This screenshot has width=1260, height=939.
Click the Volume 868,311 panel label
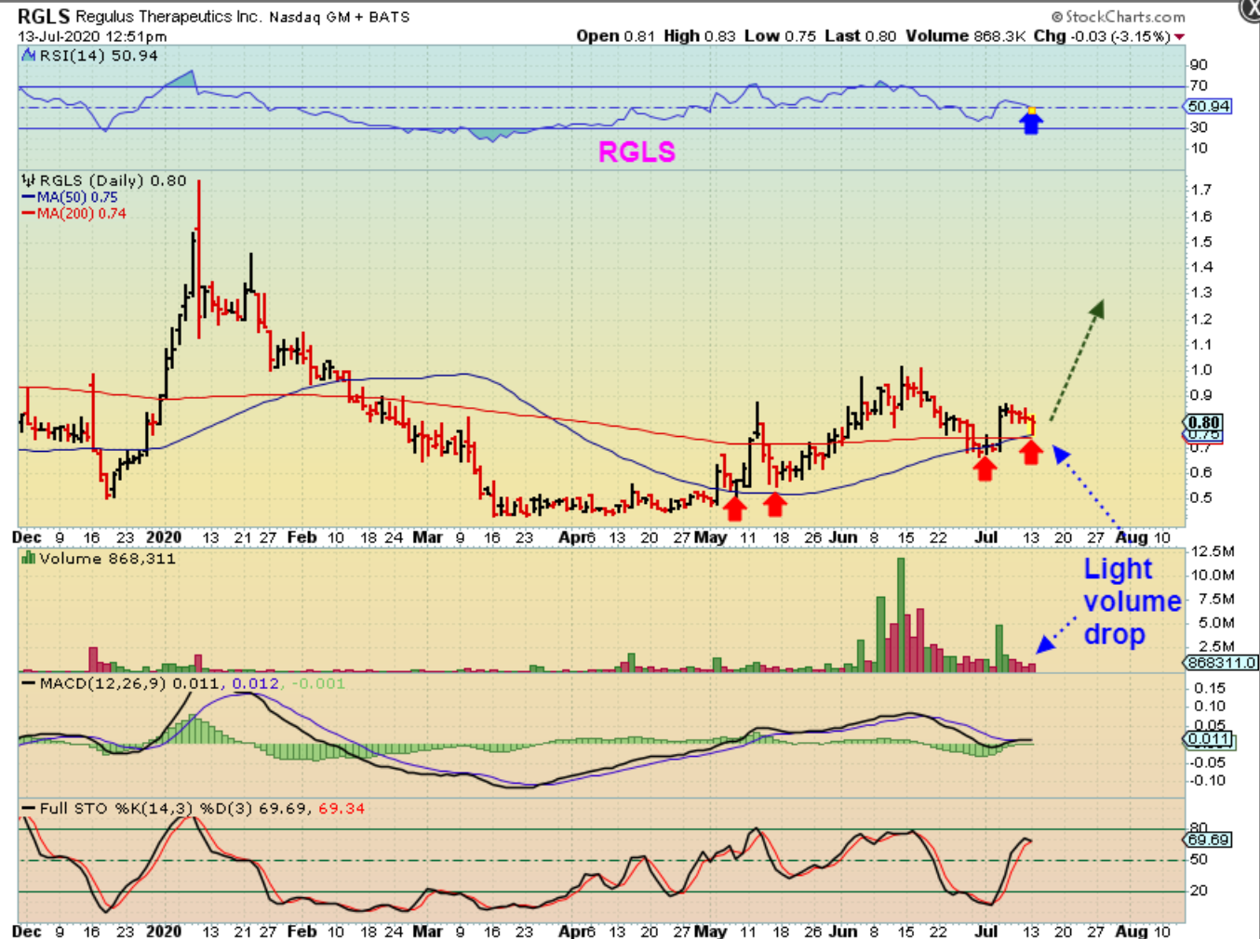pos(107,559)
